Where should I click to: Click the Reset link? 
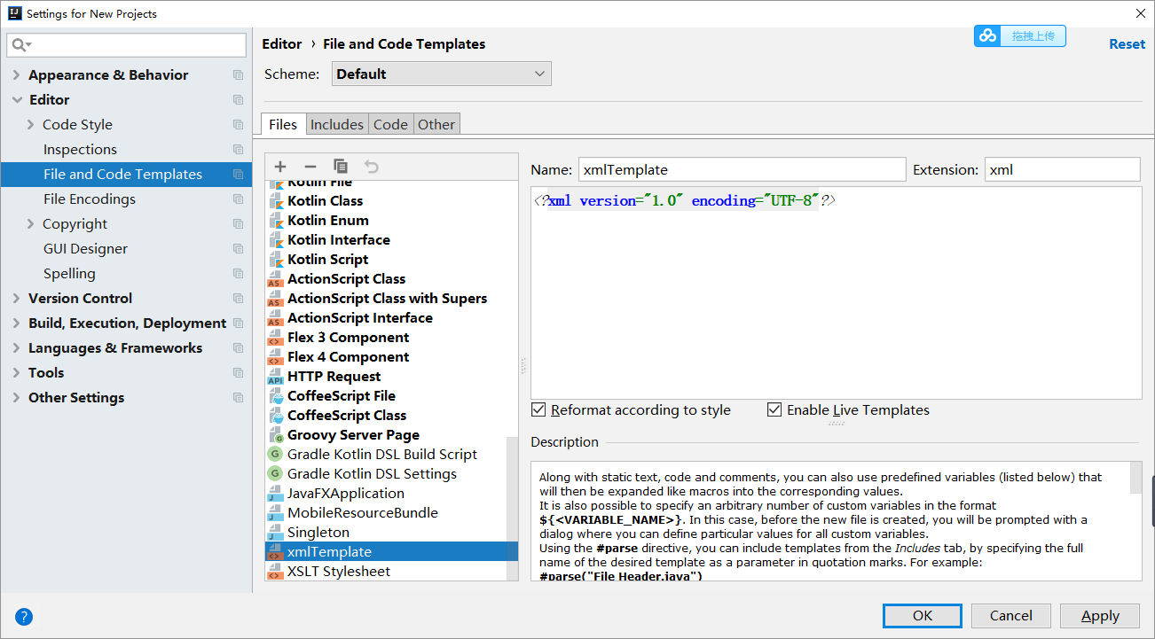1127,44
